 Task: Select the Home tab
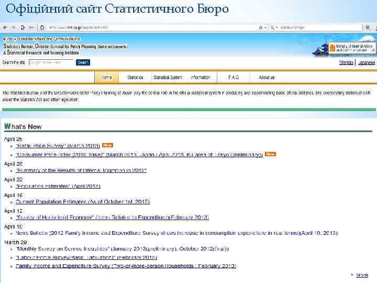[106, 77]
